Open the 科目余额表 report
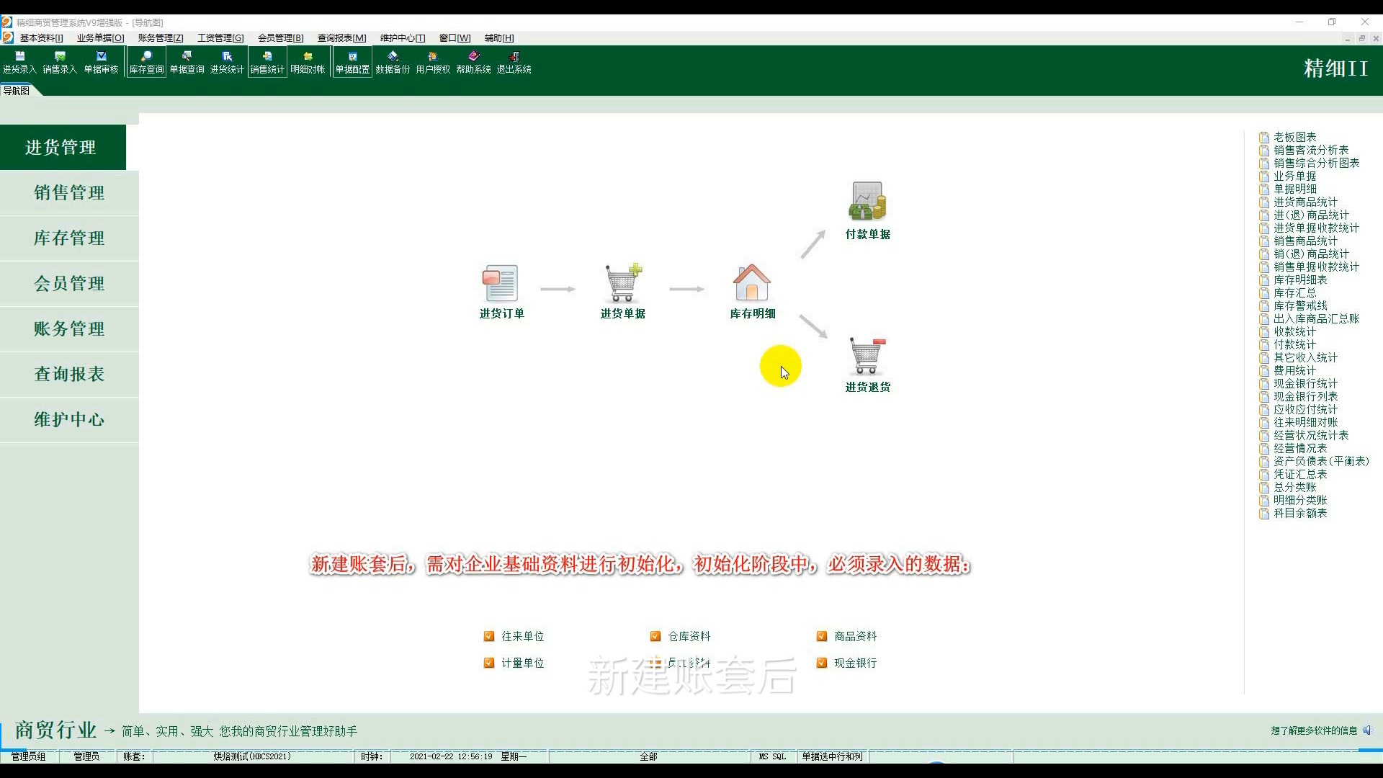 coord(1293,513)
